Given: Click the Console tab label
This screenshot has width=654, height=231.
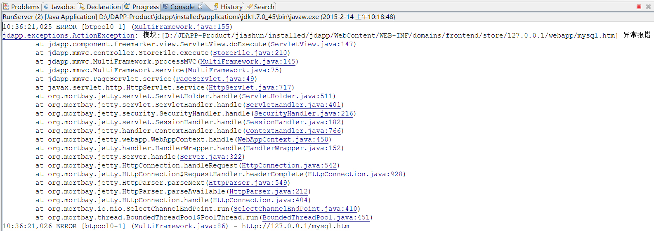Looking at the screenshot, I should tap(182, 7).
